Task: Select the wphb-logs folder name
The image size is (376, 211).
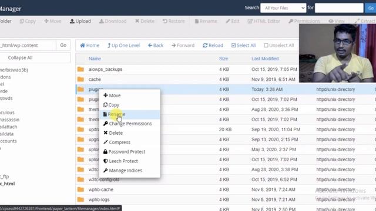Action: click(x=99, y=199)
